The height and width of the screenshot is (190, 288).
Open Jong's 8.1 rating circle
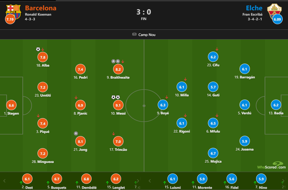point(80,141)
